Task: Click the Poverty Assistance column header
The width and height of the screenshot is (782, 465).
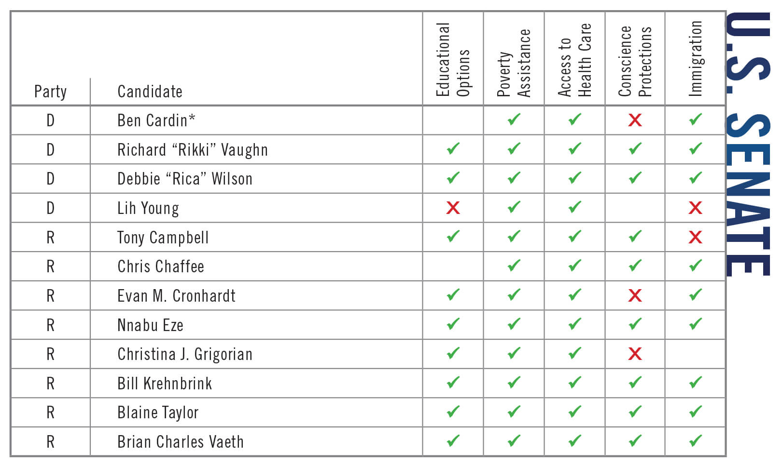Action: 514,64
